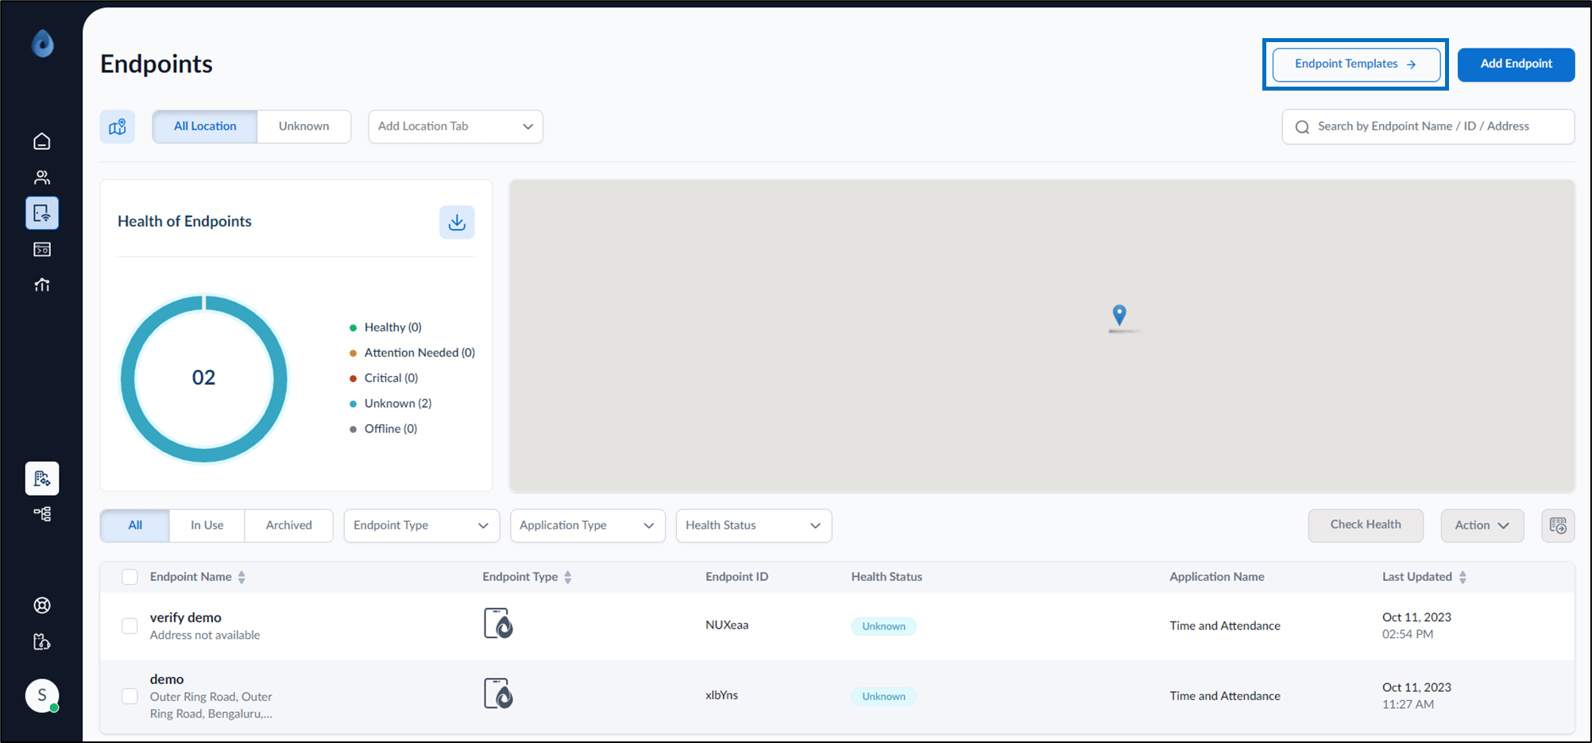Select the All endpoints tab
The height and width of the screenshot is (743, 1592).
point(135,525)
